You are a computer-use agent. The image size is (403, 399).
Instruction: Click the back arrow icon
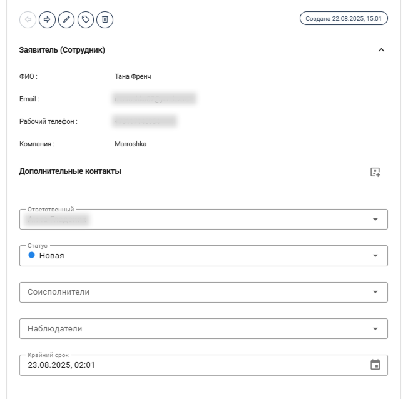(x=28, y=19)
